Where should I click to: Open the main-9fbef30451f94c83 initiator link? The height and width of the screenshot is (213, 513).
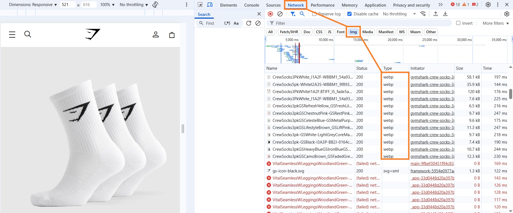point(432,164)
